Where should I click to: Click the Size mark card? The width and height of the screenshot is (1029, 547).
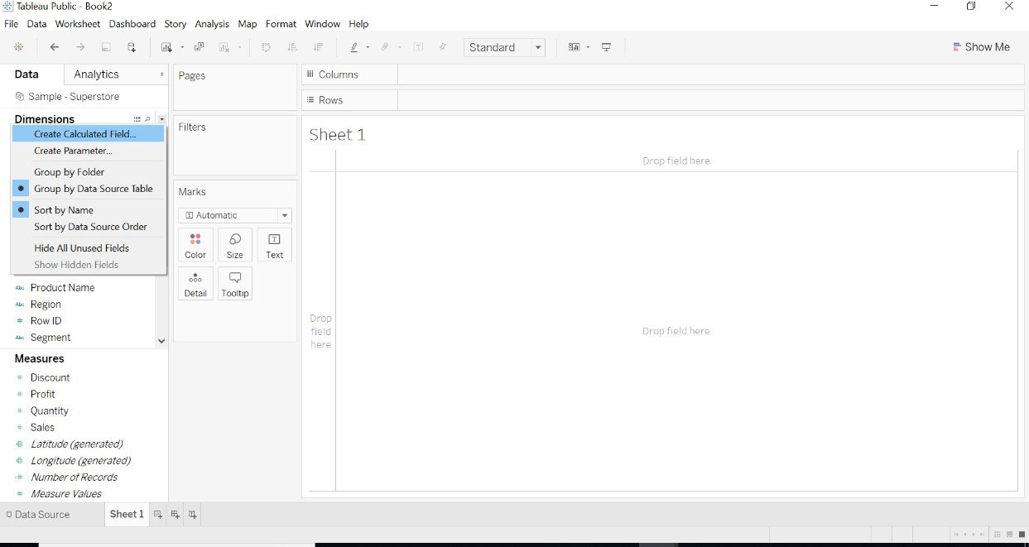pyautogui.click(x=235, y=245)
